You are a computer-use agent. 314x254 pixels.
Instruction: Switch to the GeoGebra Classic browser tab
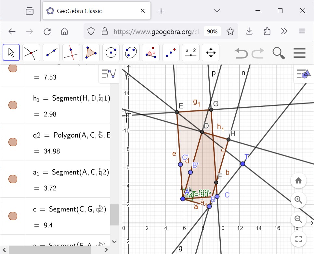(x=97, y=11)
